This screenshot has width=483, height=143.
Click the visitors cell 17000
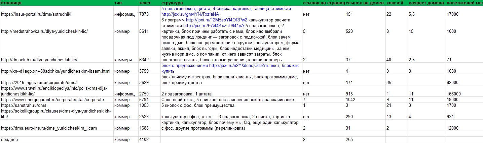464,11
